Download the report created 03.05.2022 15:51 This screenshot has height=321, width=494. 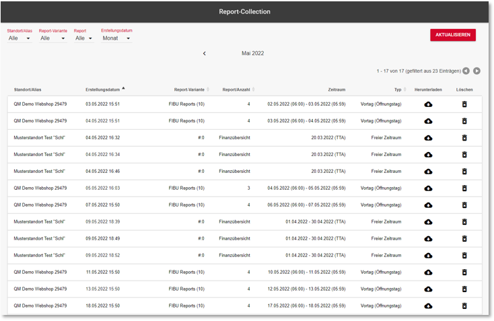[428, 104]
